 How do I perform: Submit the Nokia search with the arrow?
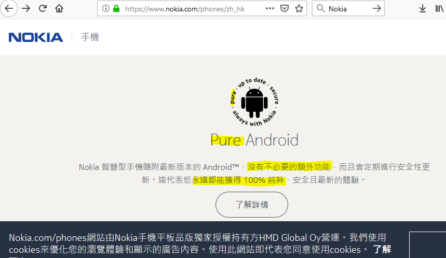click(377, 8)
